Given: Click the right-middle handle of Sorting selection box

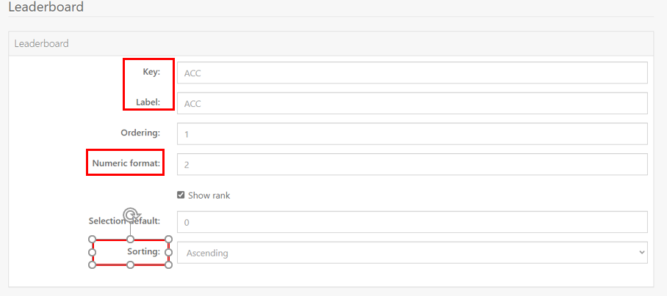Looking at the screenshot, I should tap(168, 252).
